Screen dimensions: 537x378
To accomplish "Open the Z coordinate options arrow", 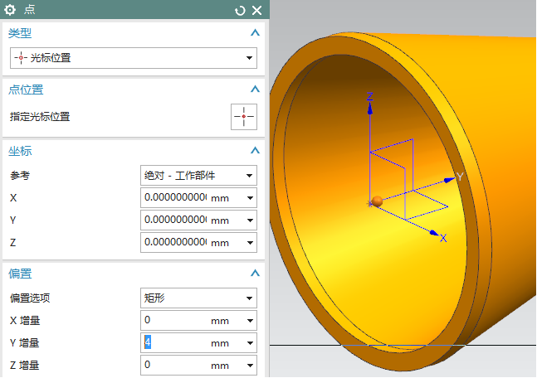I will (249, 242).
